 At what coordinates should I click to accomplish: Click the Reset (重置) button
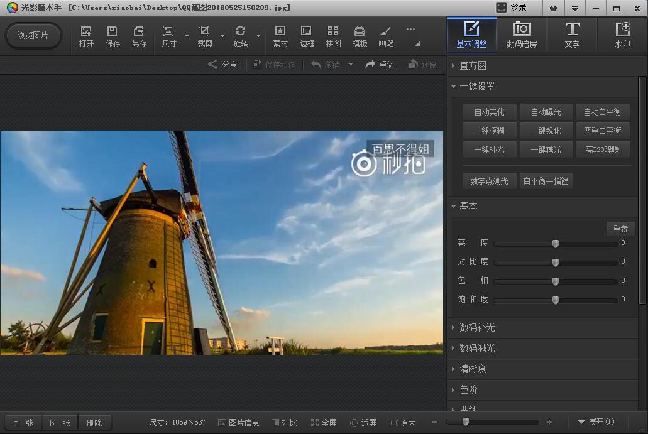620,229
